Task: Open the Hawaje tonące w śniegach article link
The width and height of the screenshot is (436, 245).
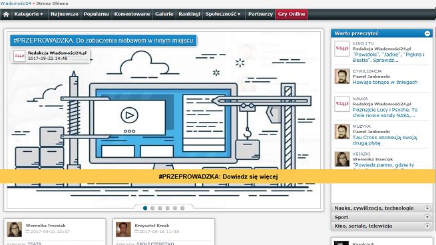Action: coord(385,83)
